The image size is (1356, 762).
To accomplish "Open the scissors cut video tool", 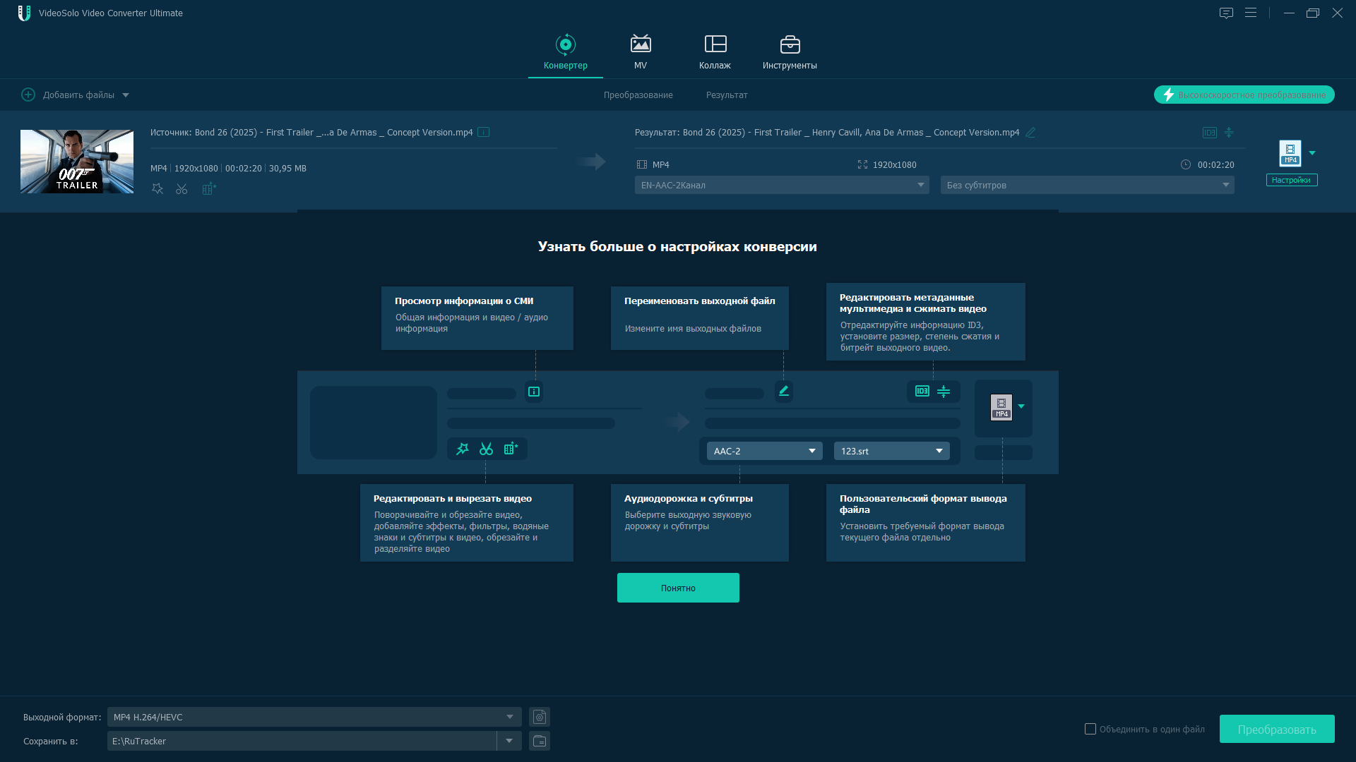I will tap(182, 189).
